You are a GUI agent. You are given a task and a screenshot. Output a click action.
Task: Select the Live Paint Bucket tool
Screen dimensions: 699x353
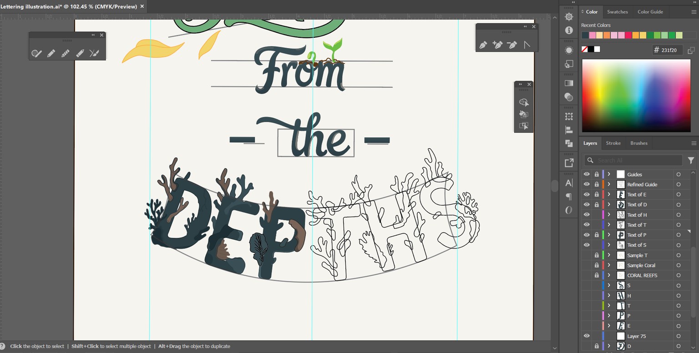click(523, 114)
